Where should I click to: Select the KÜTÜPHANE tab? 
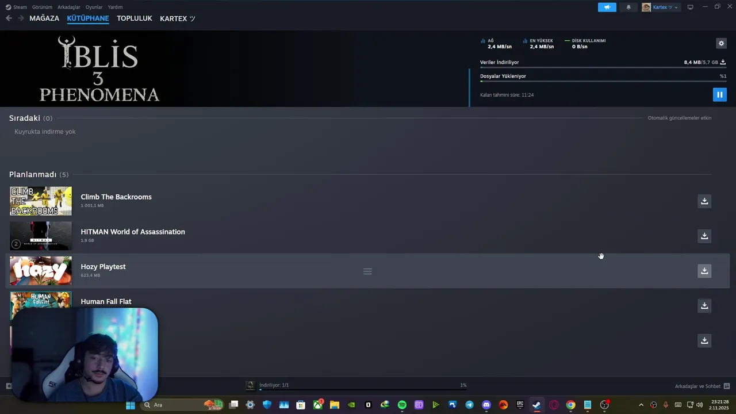point(88,18)
